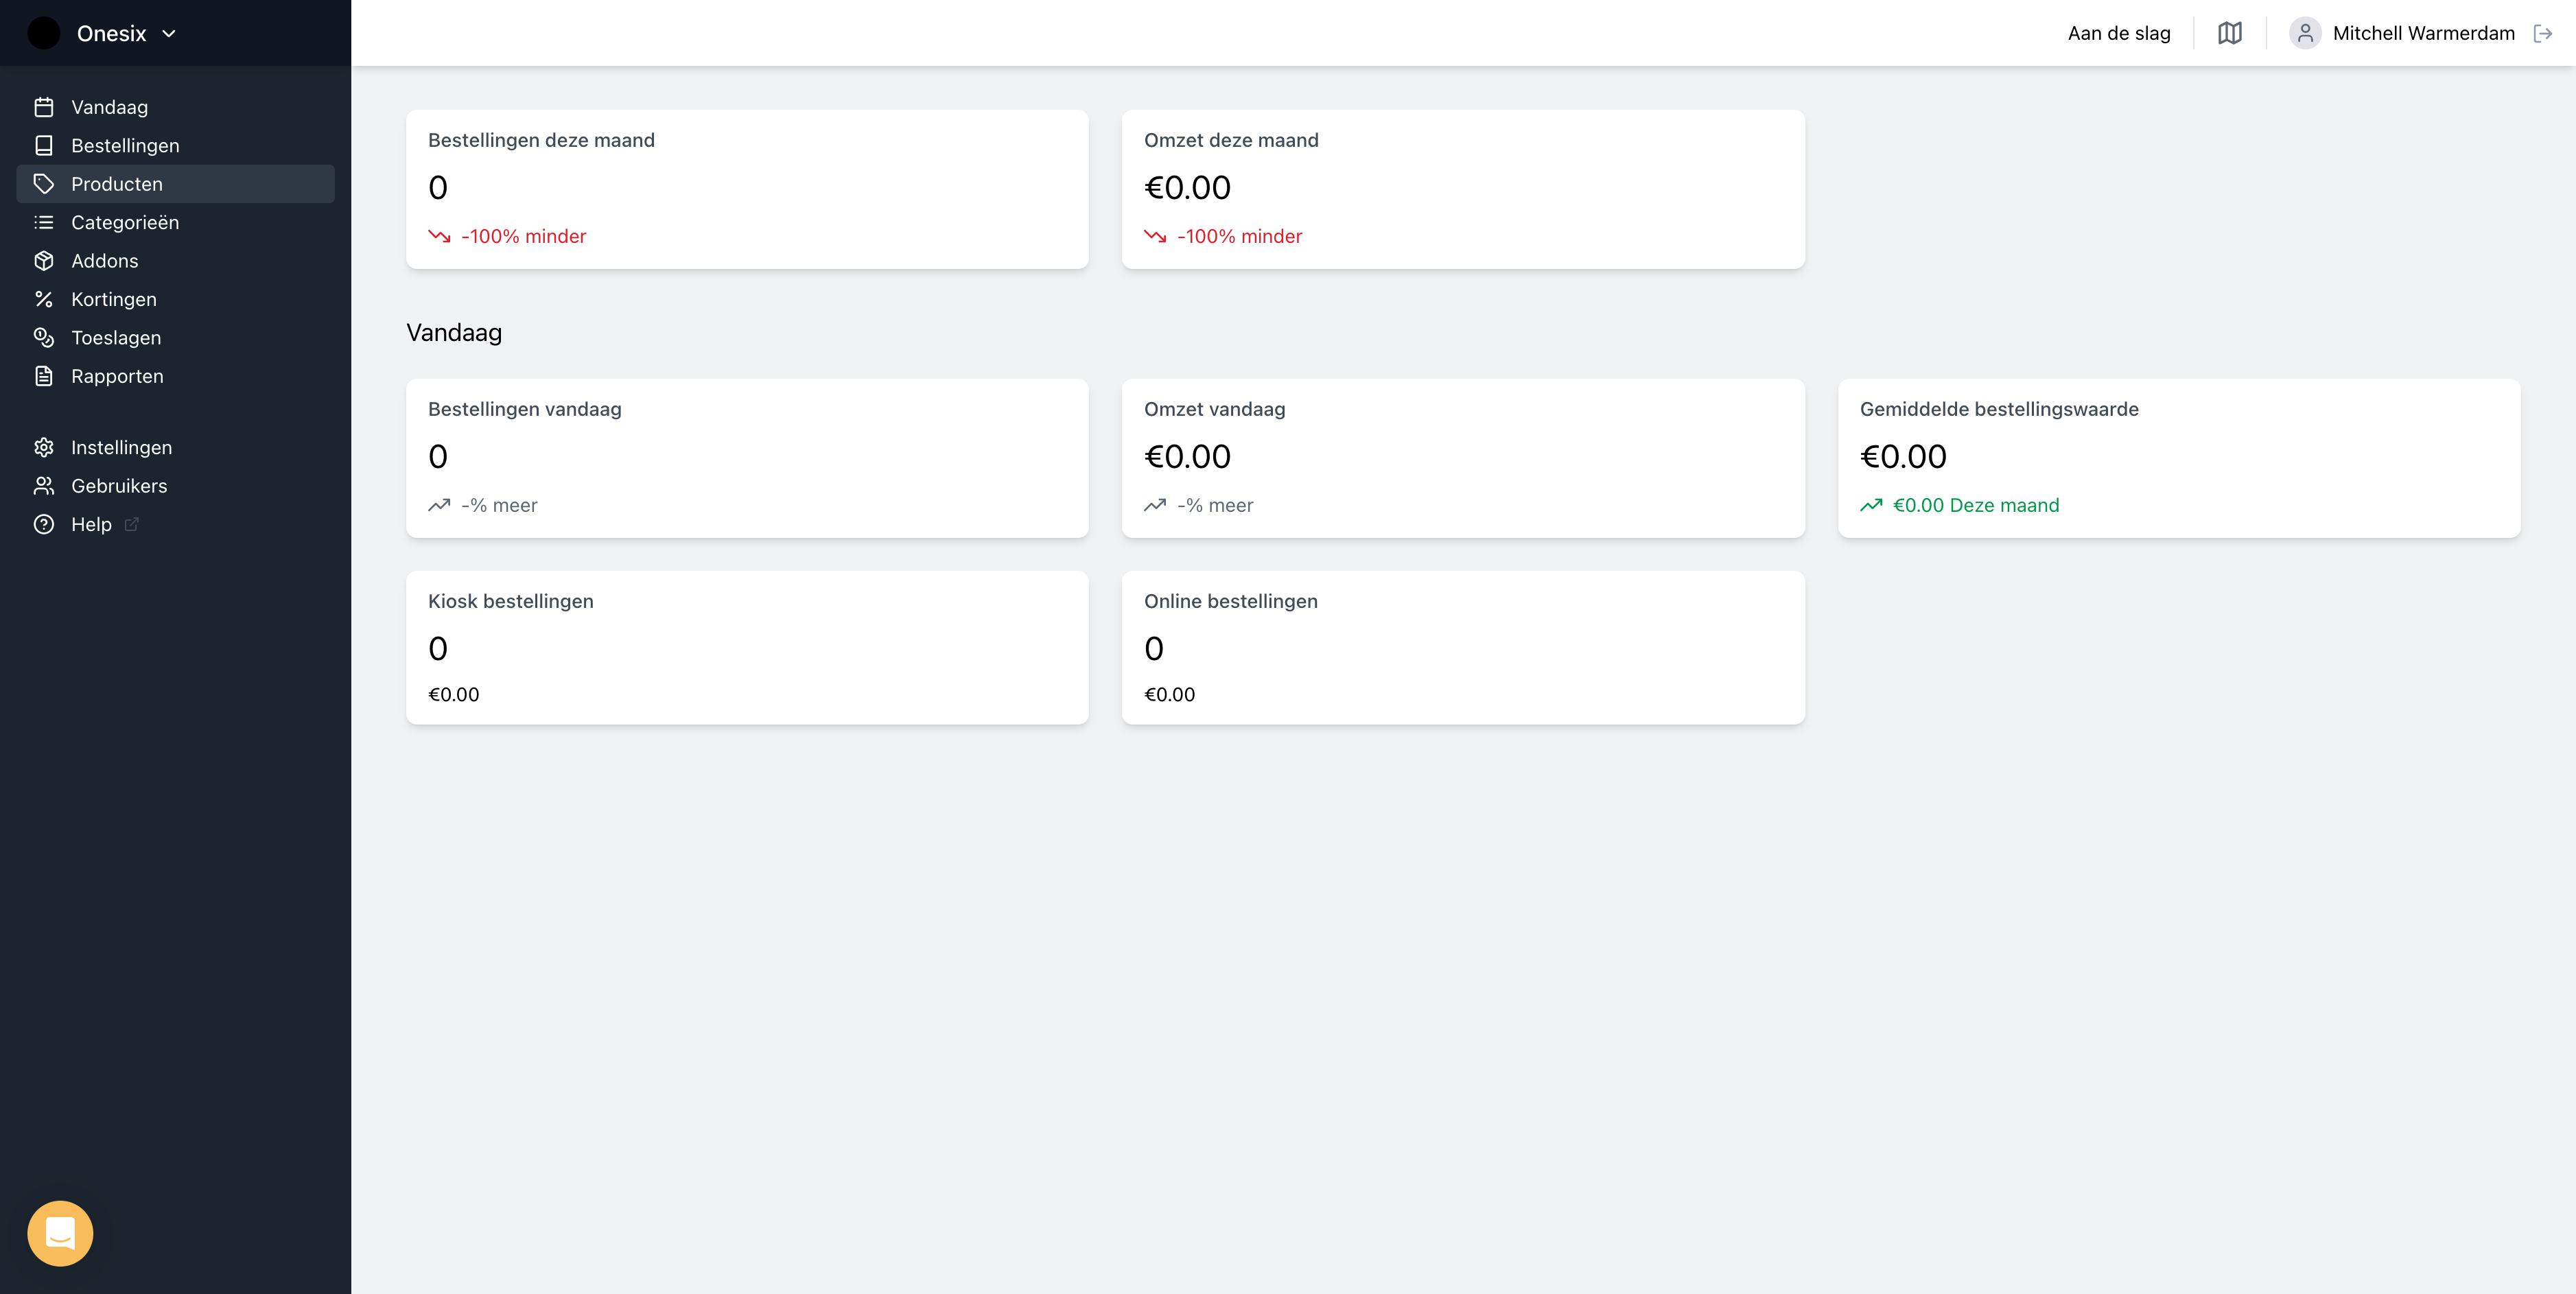Click the Rapporten document icon
The width and height of the screenshot is (2576, 1294).
tap(44, 377)
